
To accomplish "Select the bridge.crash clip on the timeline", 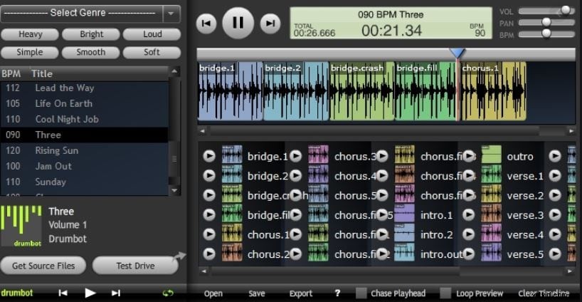I will 362,91.
